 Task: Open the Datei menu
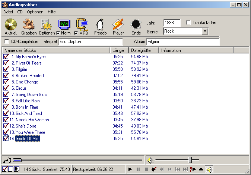[x=8, y=12]
